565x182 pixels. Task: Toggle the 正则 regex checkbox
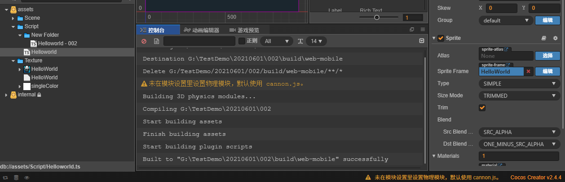[242, 41]
